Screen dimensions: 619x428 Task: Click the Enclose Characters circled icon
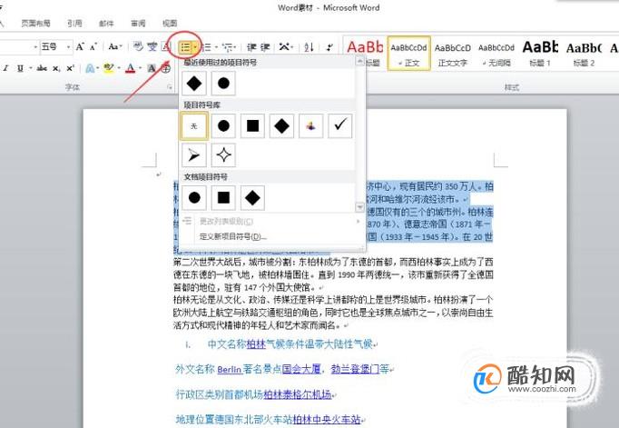166,68
